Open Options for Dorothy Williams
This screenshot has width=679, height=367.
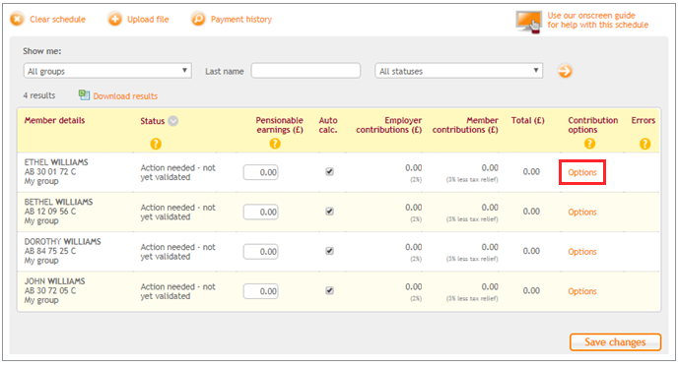pos(582,252)
